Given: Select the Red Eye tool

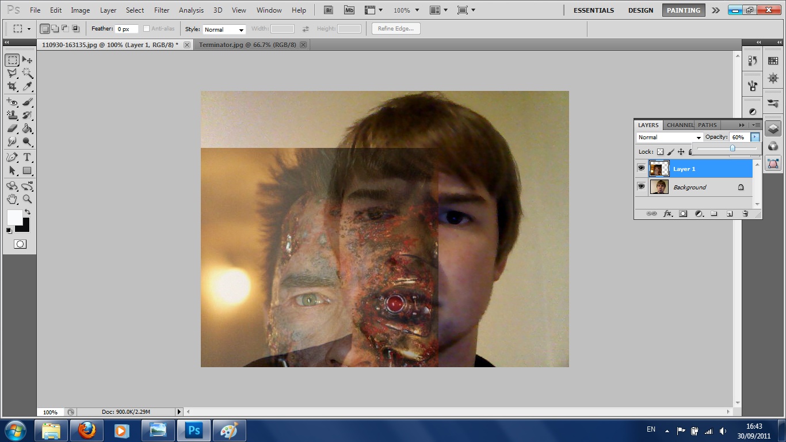Looking at the screenshot, I should (12, 102).
